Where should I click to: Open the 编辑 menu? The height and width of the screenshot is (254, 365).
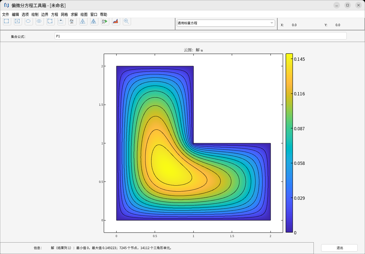click(15, 14)
